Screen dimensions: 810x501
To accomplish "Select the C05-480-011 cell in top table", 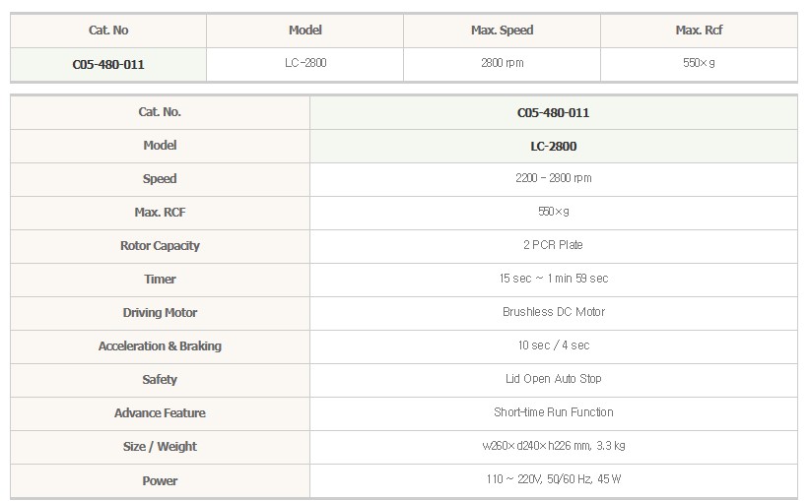I will coord(108,64).
